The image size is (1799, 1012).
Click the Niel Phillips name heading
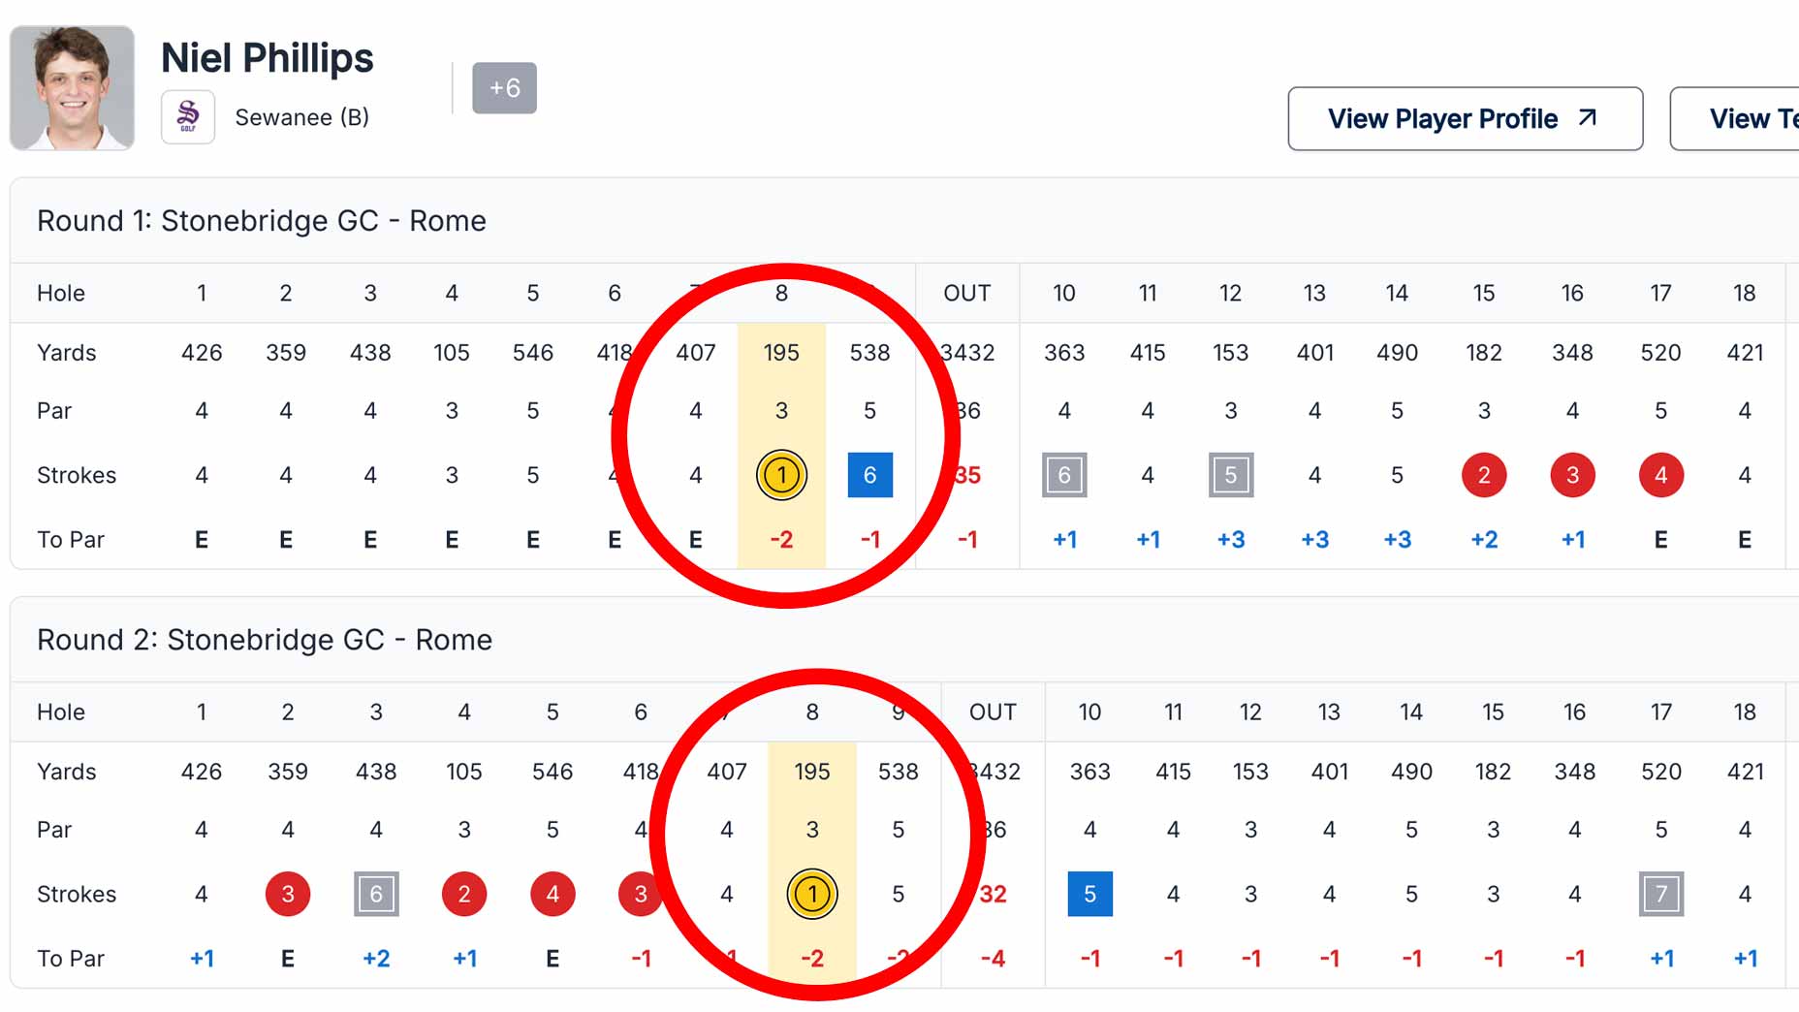[x=268, y=58]
